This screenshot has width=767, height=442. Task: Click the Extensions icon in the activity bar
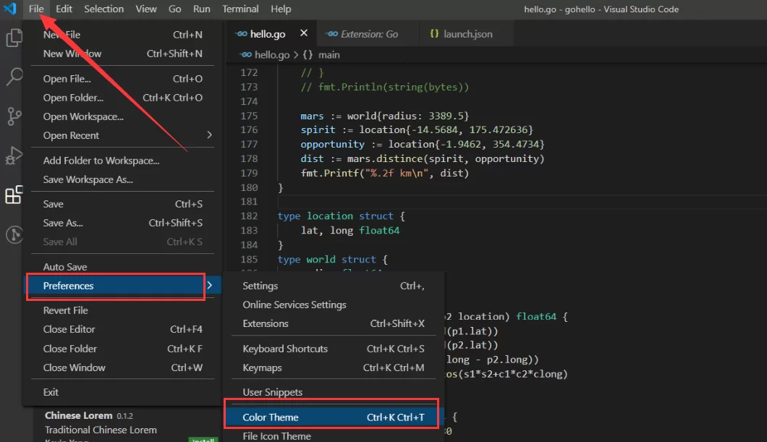point(14,195)
